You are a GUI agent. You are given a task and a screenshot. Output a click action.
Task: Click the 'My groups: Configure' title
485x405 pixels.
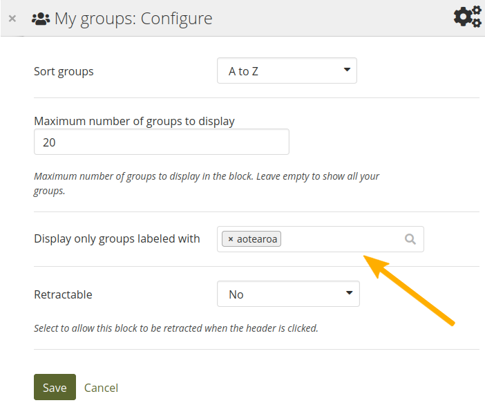(133, 19)
